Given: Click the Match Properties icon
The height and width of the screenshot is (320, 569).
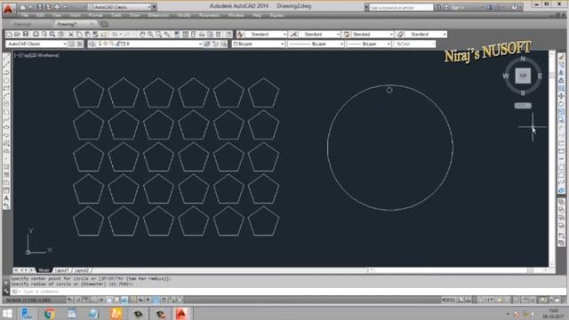Looking at the screenshot, I should click(x=95, y=34).
